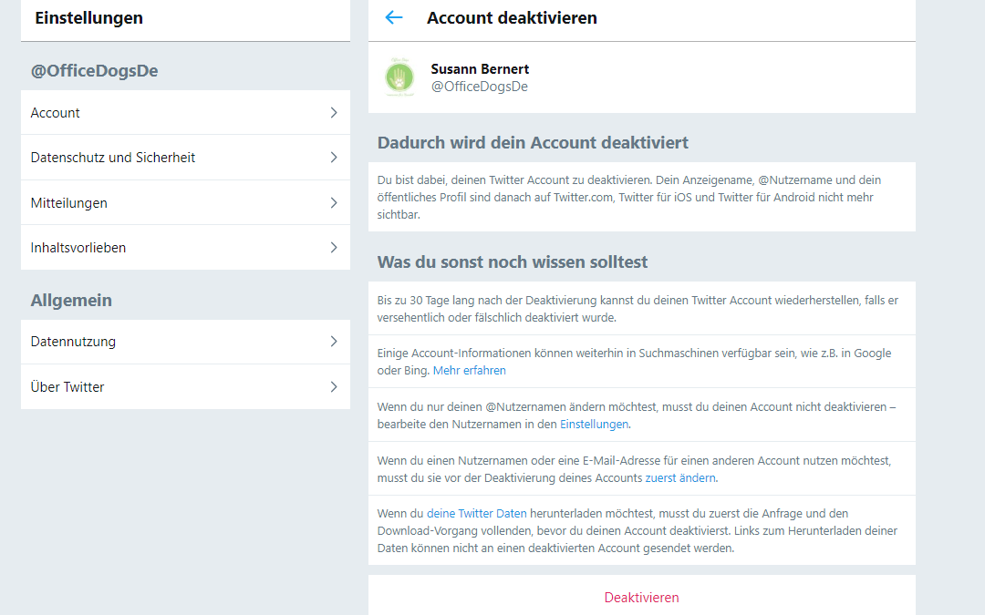Open the Über Twitter row
Viewport: 985px width, 615px height.
pos(185,387)
